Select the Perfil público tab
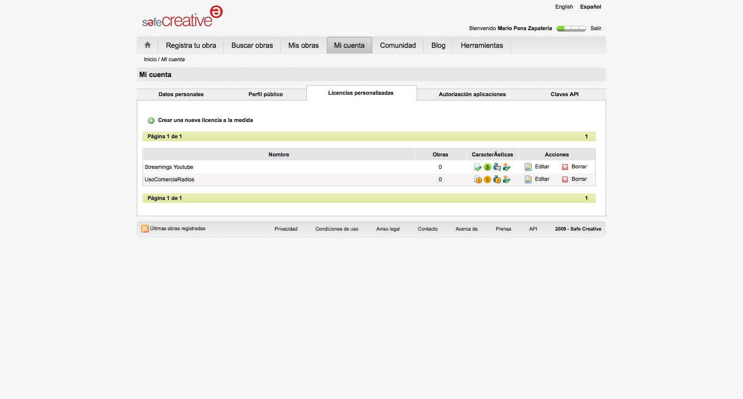Image resolution: width=743 pixels, height=399 pixels. pos(266,94)
